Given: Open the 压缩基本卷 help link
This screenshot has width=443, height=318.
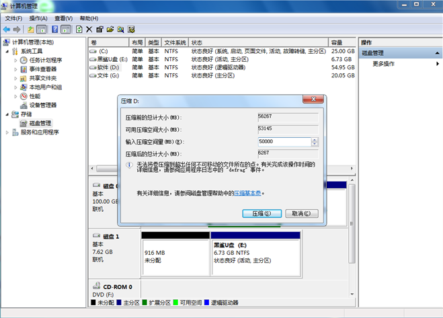Looking at the screenshot, I should coord(247,193).
